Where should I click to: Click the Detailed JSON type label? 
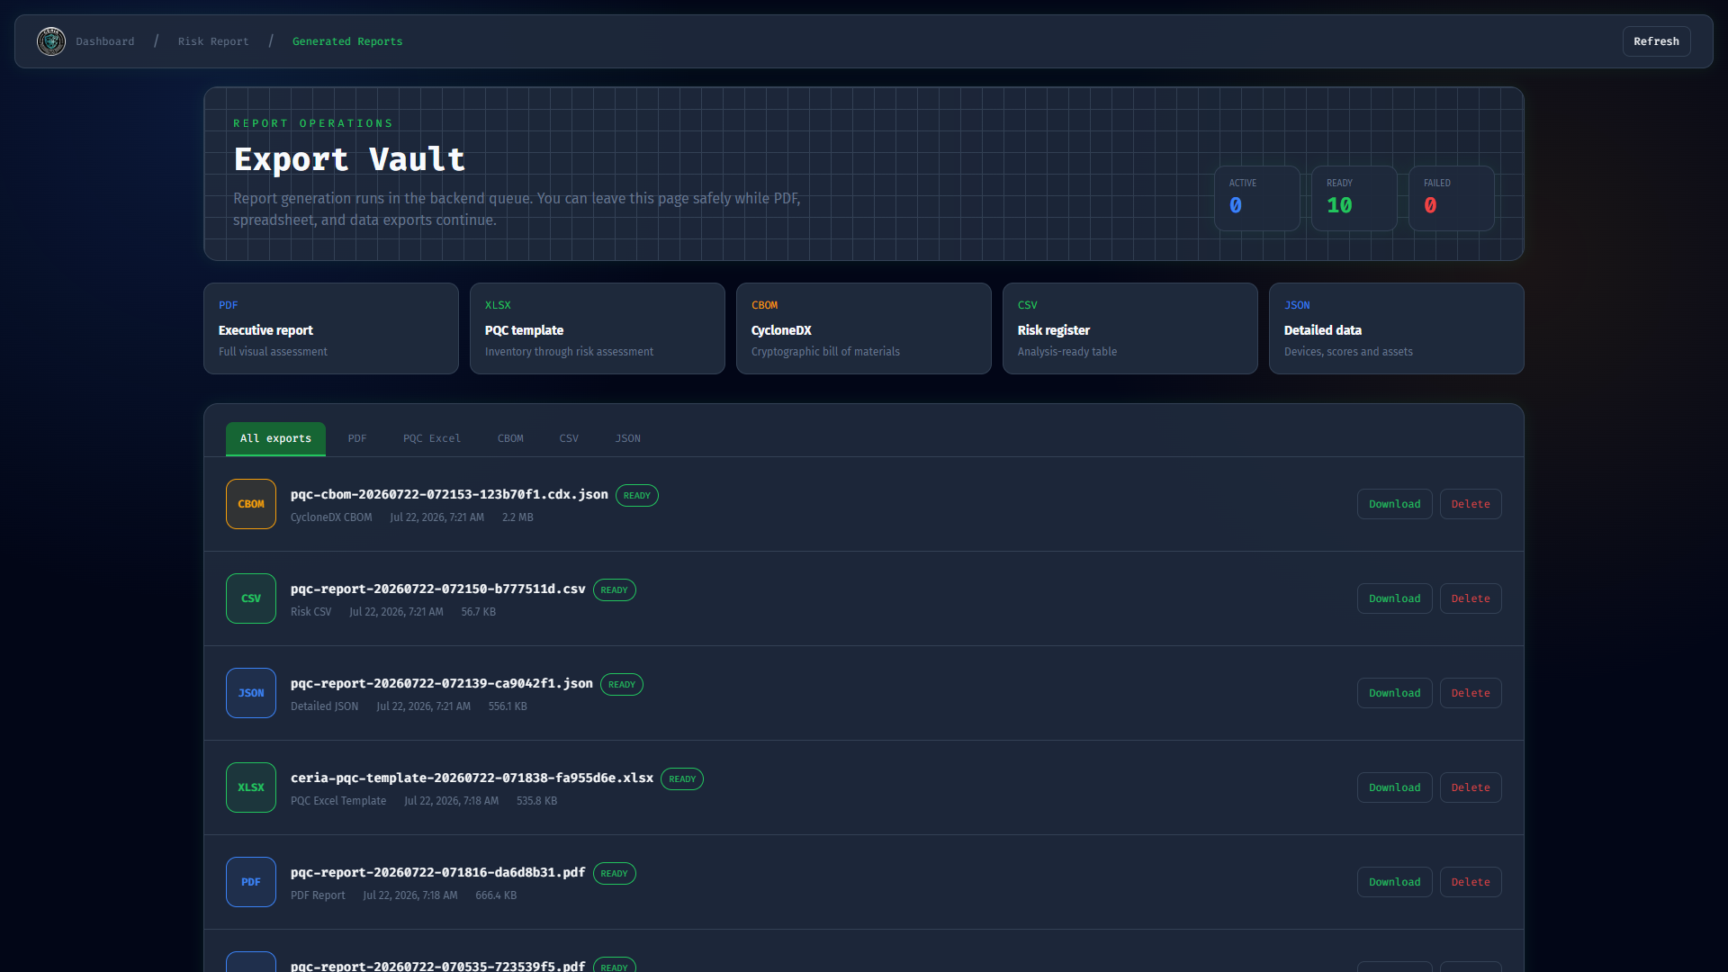324,706
